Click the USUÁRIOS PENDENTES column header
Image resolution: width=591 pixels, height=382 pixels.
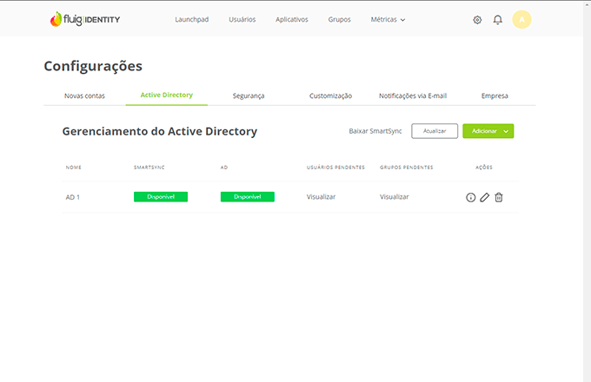(x=335, y=168)
